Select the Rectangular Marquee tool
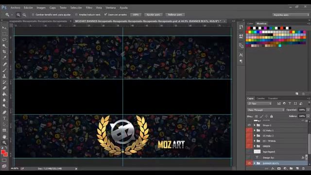The image size is (311, 175). click(x=4, y=34)
